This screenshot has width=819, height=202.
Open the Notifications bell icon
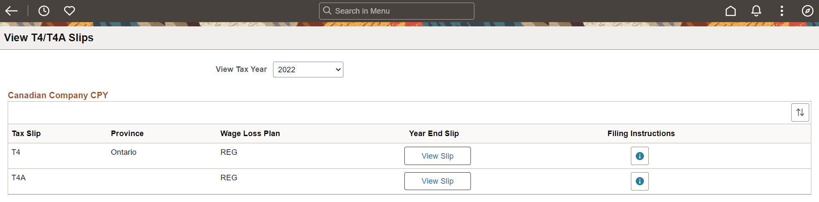click(756, 11)
